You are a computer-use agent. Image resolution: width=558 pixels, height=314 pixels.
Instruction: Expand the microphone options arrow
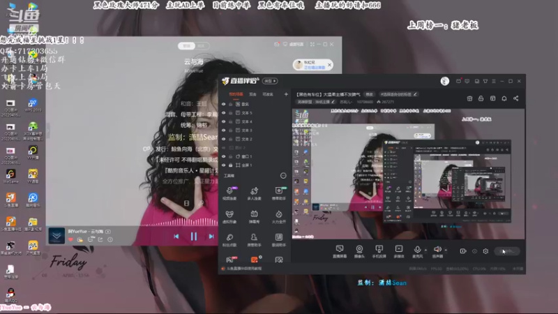pyautogui.click(x=425, y=250)
